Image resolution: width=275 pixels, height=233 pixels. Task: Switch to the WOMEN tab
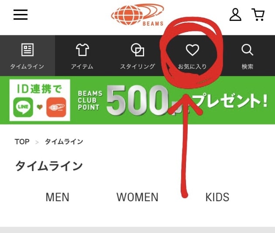pyautogui.click(x=137, y=197)
